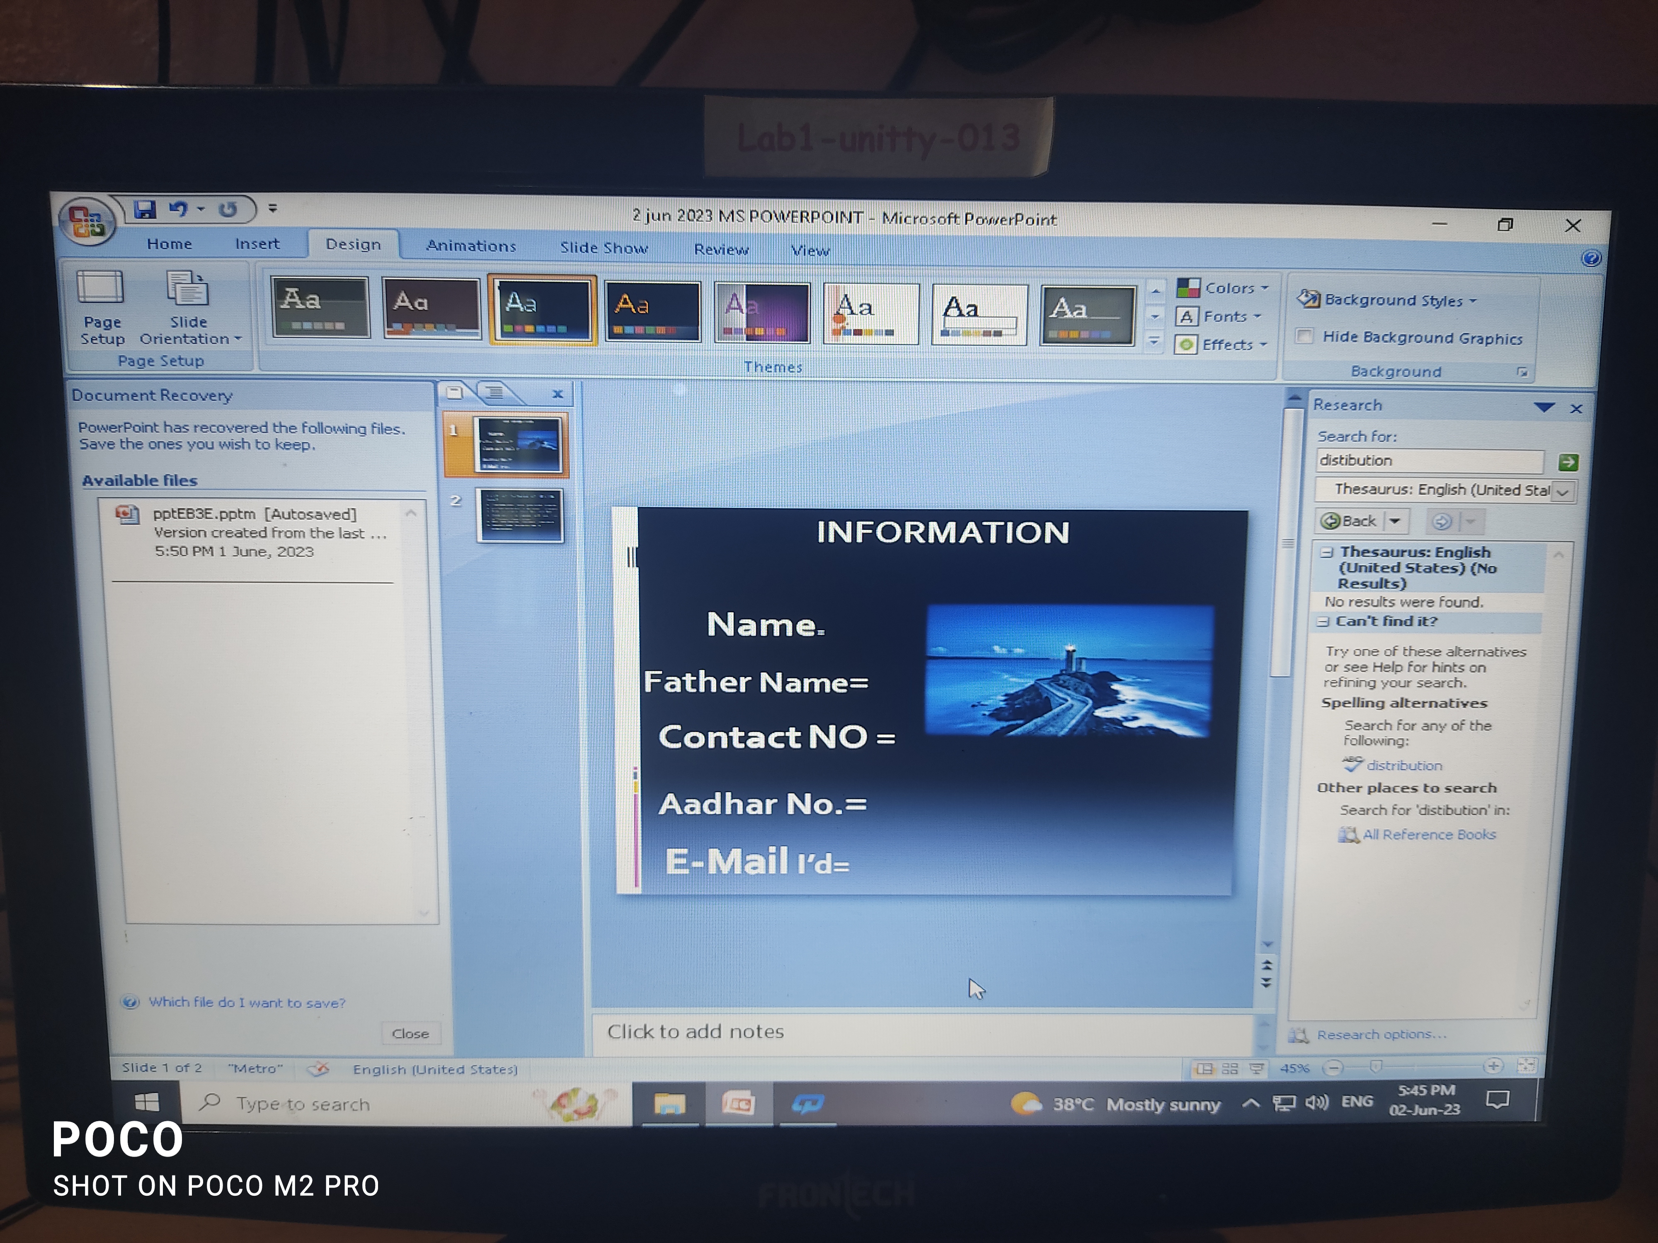This screenshot has height=1243, width=1658.
Task: Click the Save icon in quick access toolbar
Action: [145, 209]
